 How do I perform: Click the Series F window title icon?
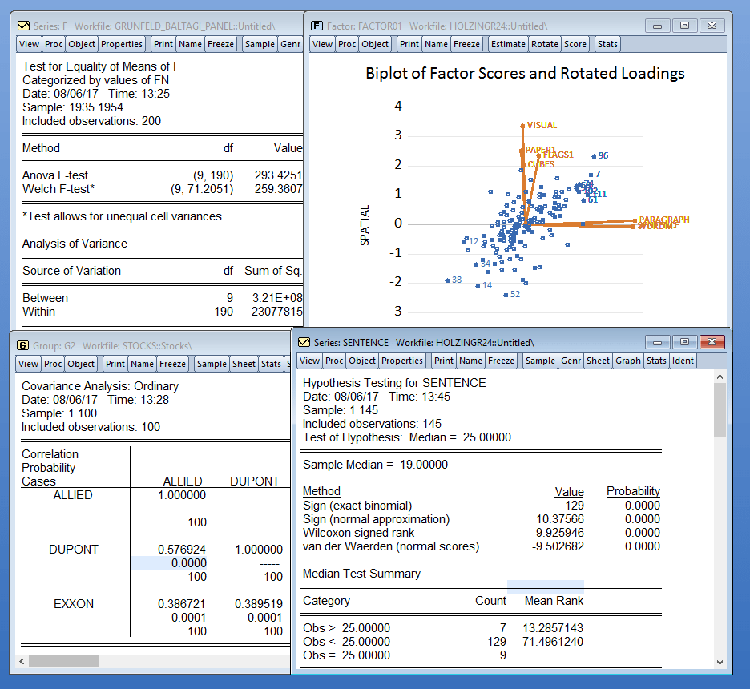click(23, 26)
